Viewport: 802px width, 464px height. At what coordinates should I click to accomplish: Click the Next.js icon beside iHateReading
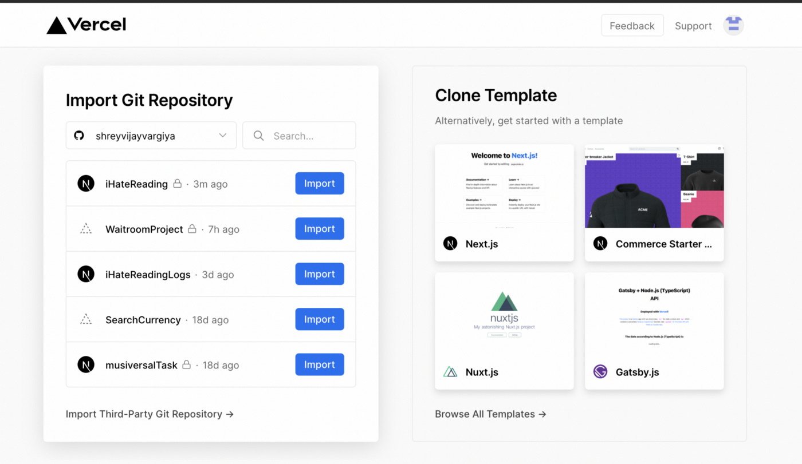coord(86,184)
